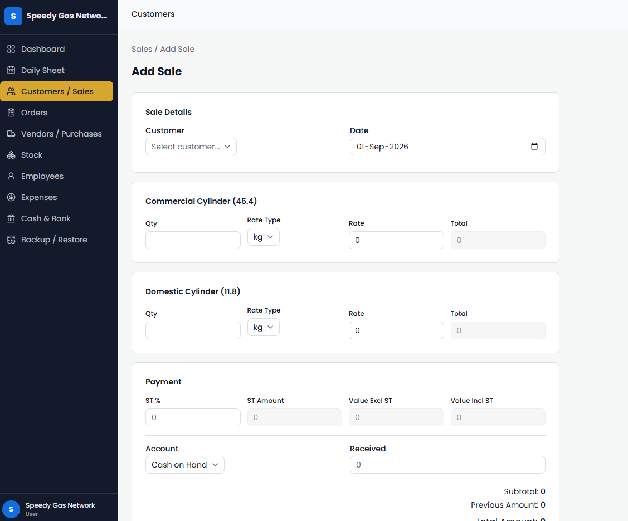Click the Customers / Sales people icon
The height and width of the screenshot is (521, 628).
(11, 91)
